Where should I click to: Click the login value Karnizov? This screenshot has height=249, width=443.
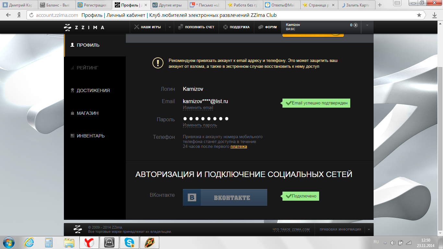coord(193,89)
